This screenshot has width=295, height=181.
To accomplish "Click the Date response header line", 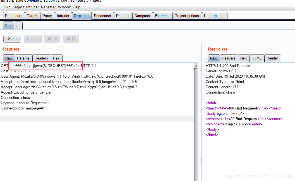I will click(236, 77).
